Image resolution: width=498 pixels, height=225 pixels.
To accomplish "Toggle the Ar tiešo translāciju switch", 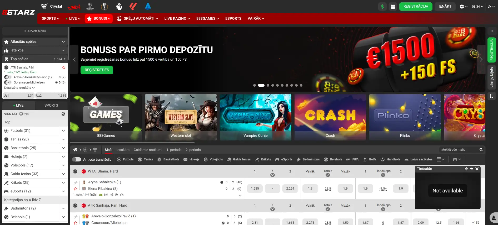I will 77,159.
